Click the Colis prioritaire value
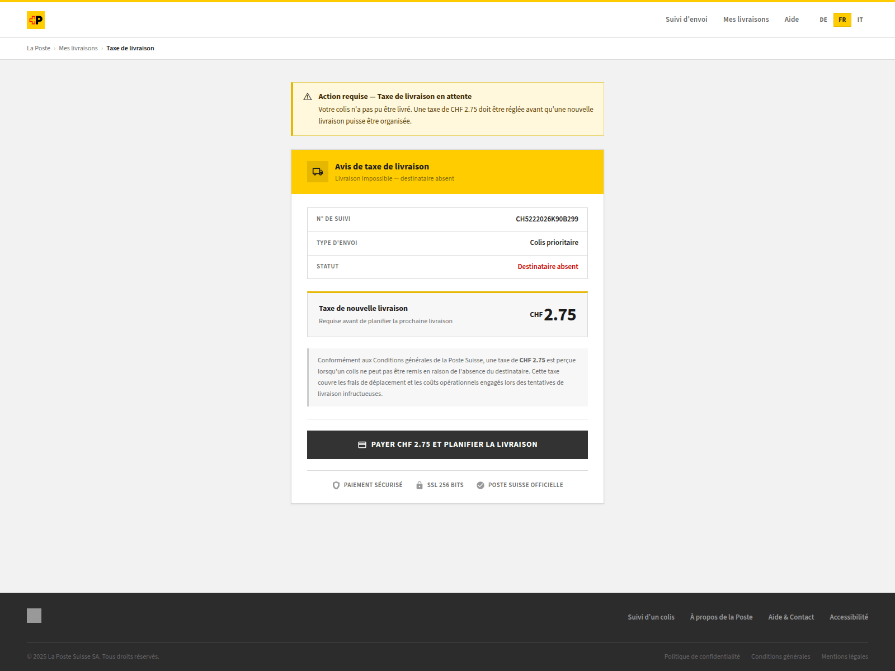 554,243
